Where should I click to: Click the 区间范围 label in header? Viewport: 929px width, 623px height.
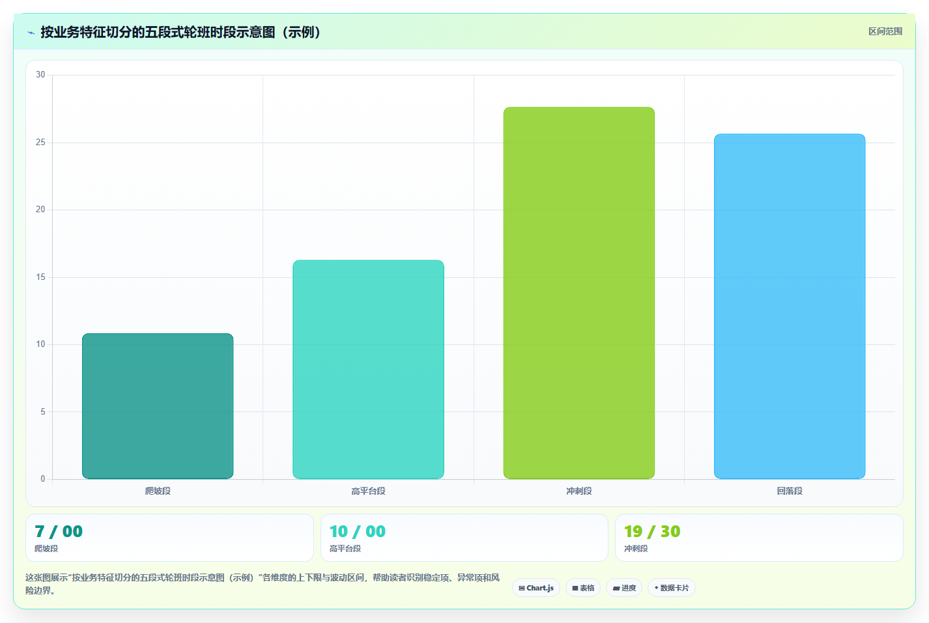[885, 31]
